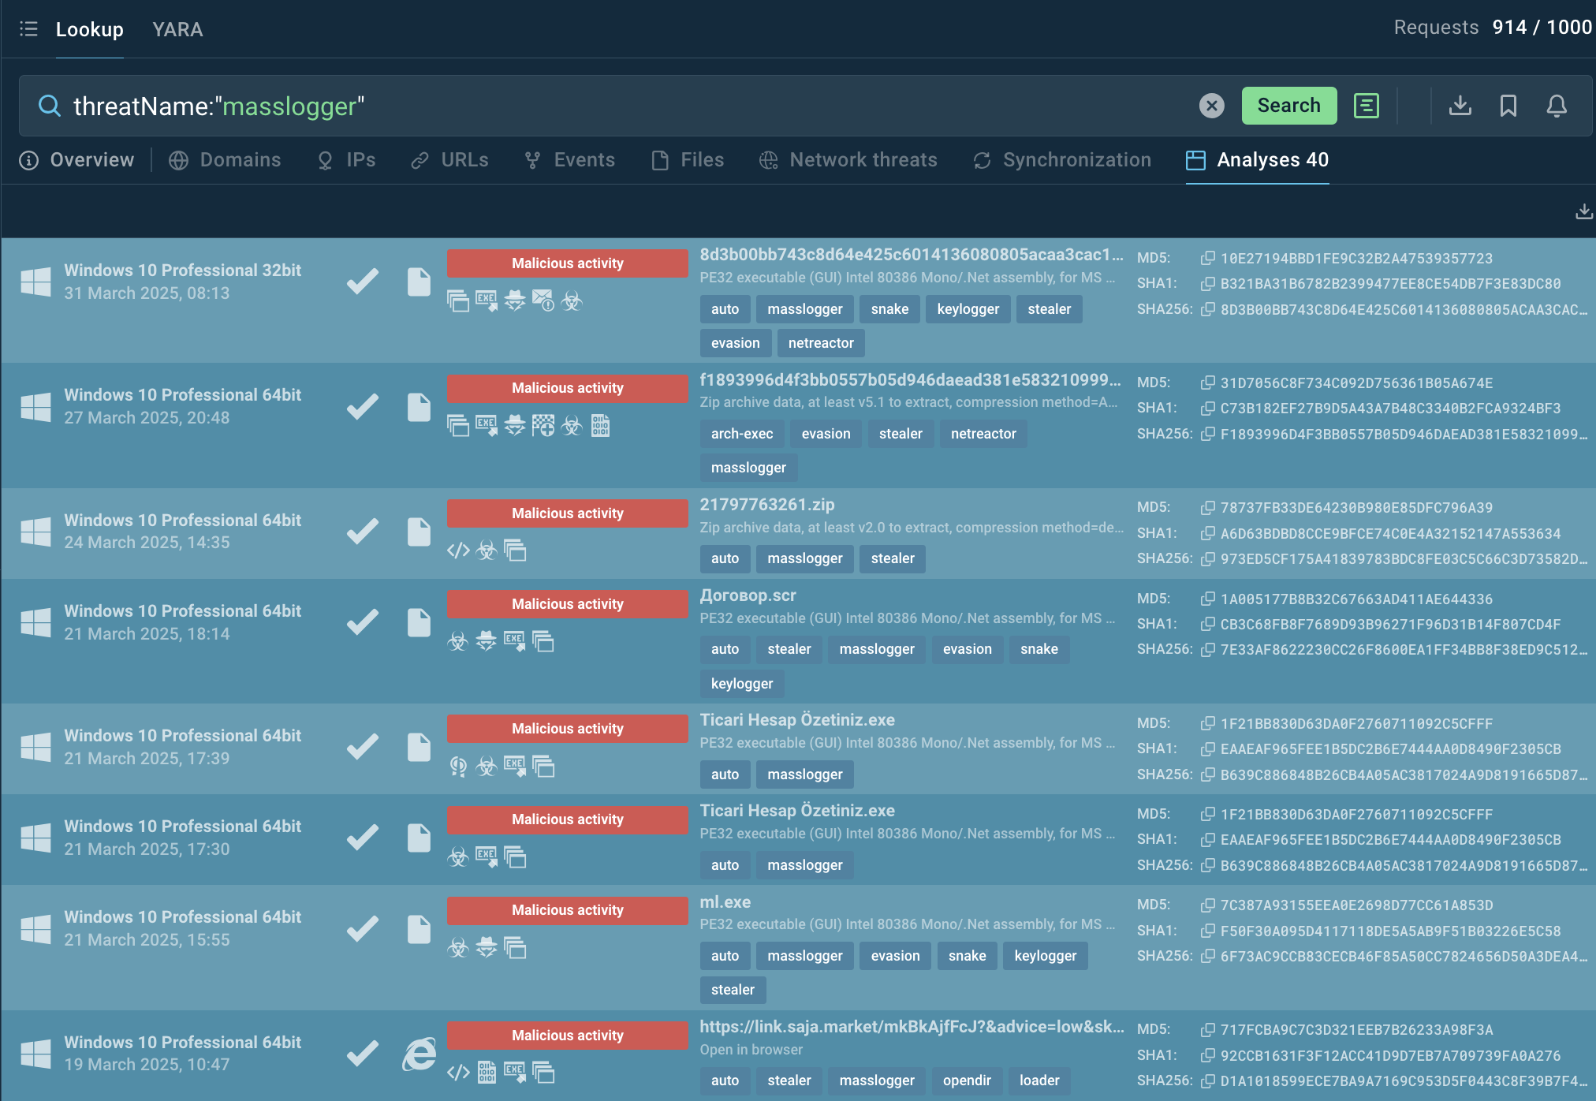Click the netreactor tag in first row

(821, 343)
